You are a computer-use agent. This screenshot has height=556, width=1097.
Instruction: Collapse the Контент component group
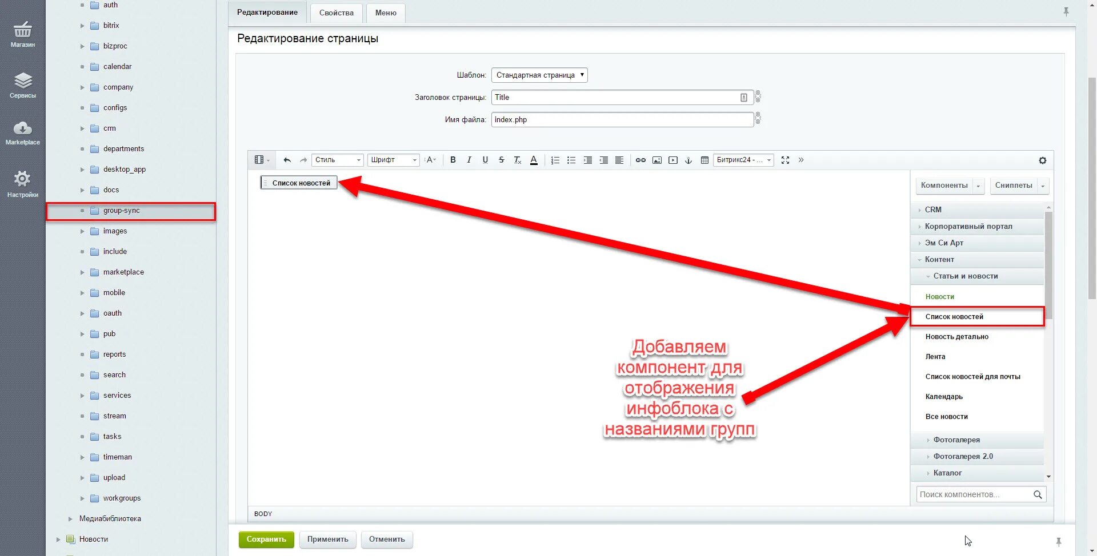click(977, 259)
